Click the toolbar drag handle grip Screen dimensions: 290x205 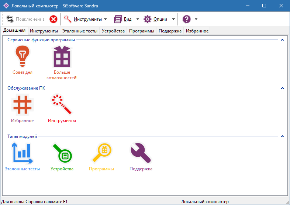pyautogui.click(x=3, y=19)
